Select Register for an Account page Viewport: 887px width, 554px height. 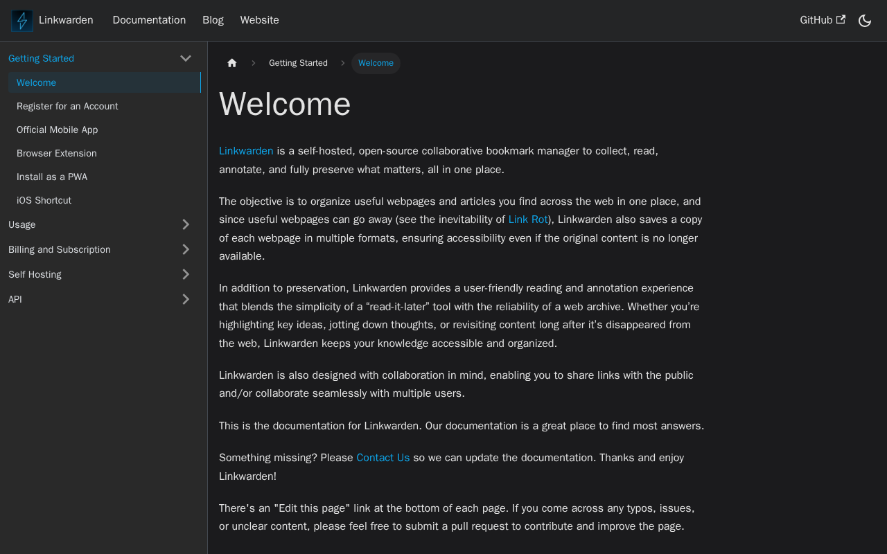67,106
